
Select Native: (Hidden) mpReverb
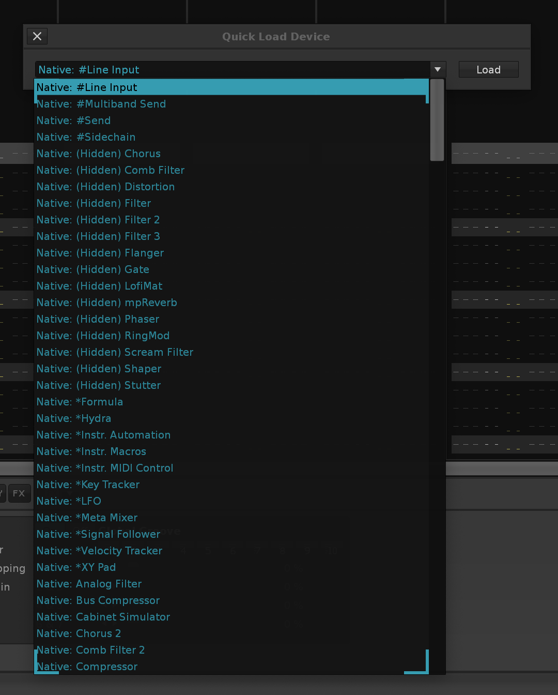click(x=106, y=303)
